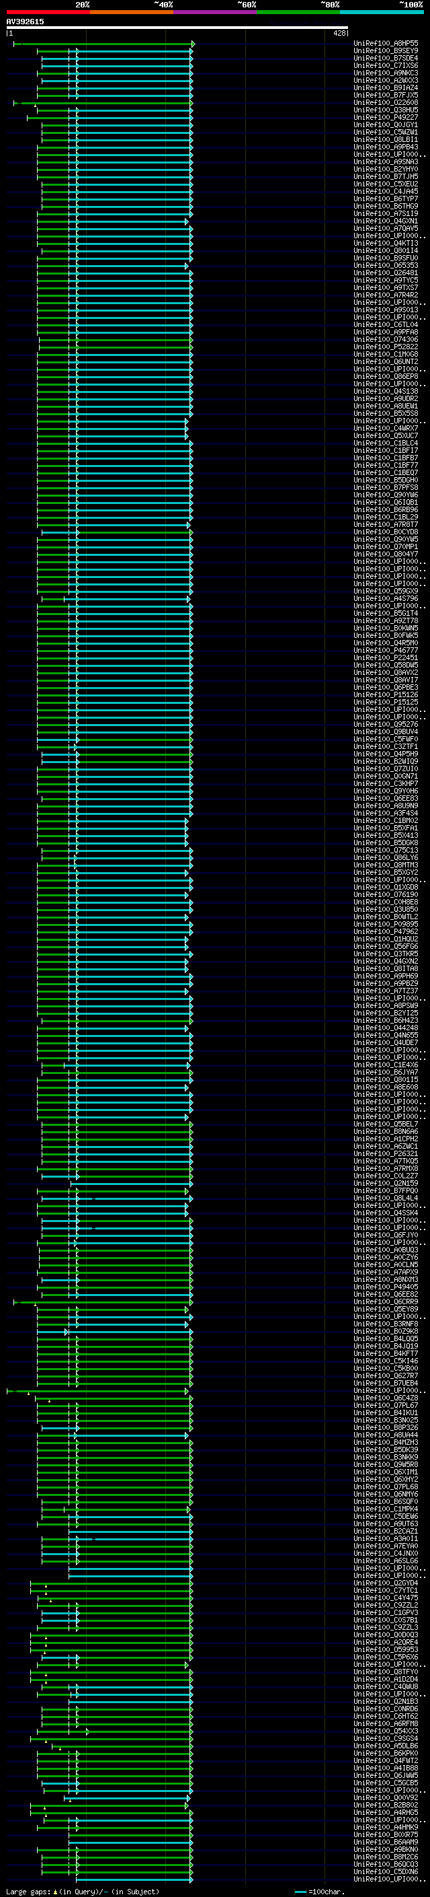Screen dimensions: 430x1897
Task: Click the cyan ~100% identity legend segment
Action: 382,12
